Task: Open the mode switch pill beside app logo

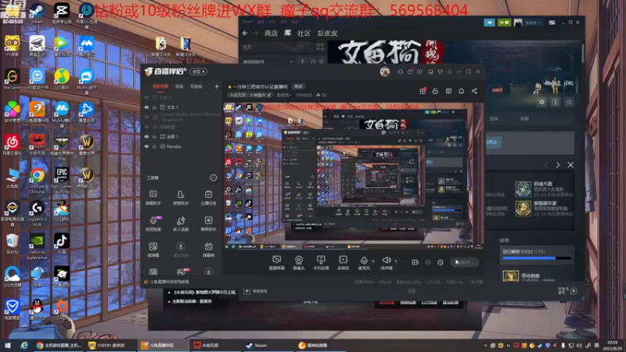Action: pyautogui.click(x=199, y=71)
